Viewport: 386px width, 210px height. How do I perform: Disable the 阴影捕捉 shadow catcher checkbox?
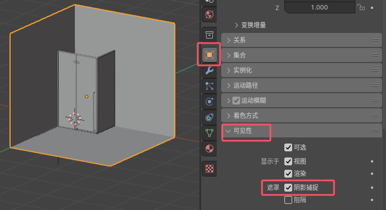pyautogui.click(x=288, y=188)
